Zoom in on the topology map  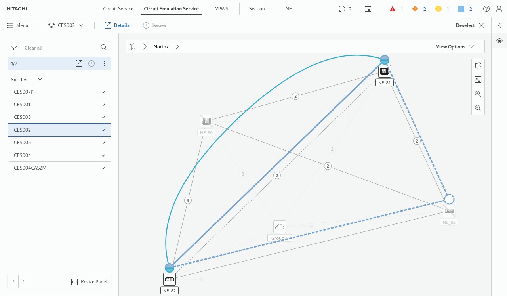point(478,94)
